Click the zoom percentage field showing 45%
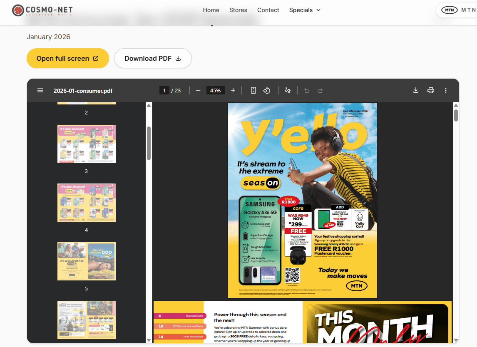Image resolution: width=477 pixels, height=347 pixels. pos(215,90)
